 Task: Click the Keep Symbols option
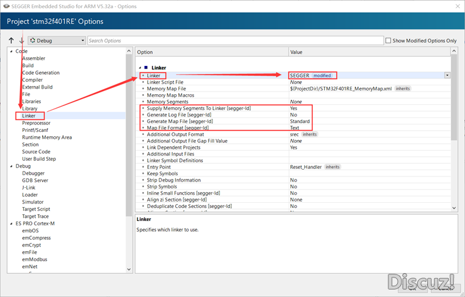click(162, 173)
